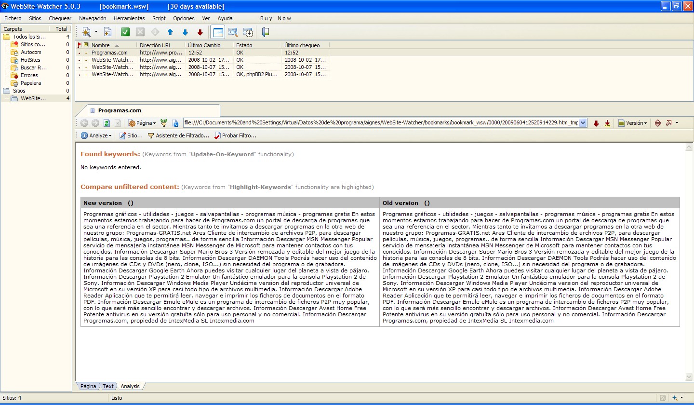Click the RSS icon in status bar
694x405 pixels.
pyautogui.click(x=663, y=398)
